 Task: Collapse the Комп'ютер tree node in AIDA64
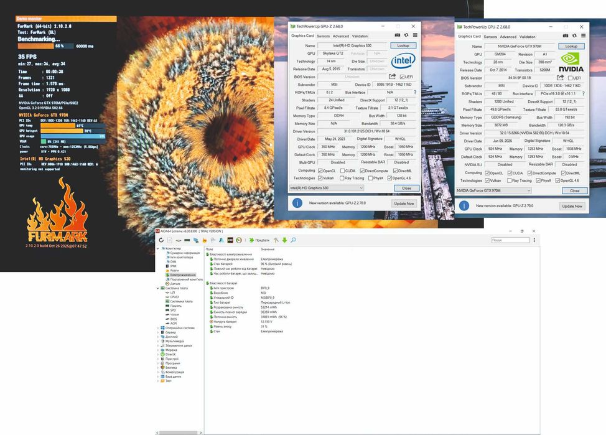click(x=157, y=248)
